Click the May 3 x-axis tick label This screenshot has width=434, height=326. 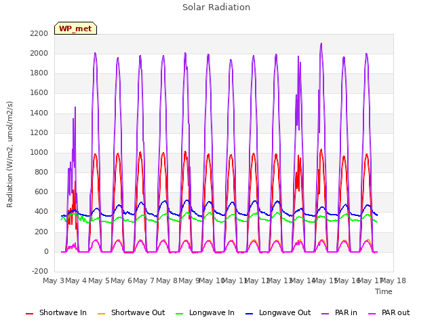(54, 280)
